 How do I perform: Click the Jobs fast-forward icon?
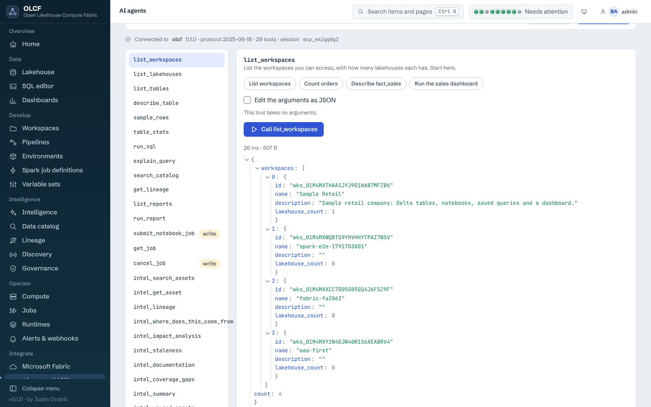pos(13,311)
